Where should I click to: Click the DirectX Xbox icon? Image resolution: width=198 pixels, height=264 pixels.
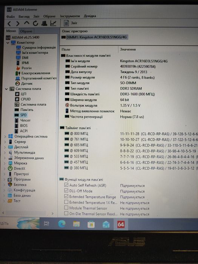[10, 169]
